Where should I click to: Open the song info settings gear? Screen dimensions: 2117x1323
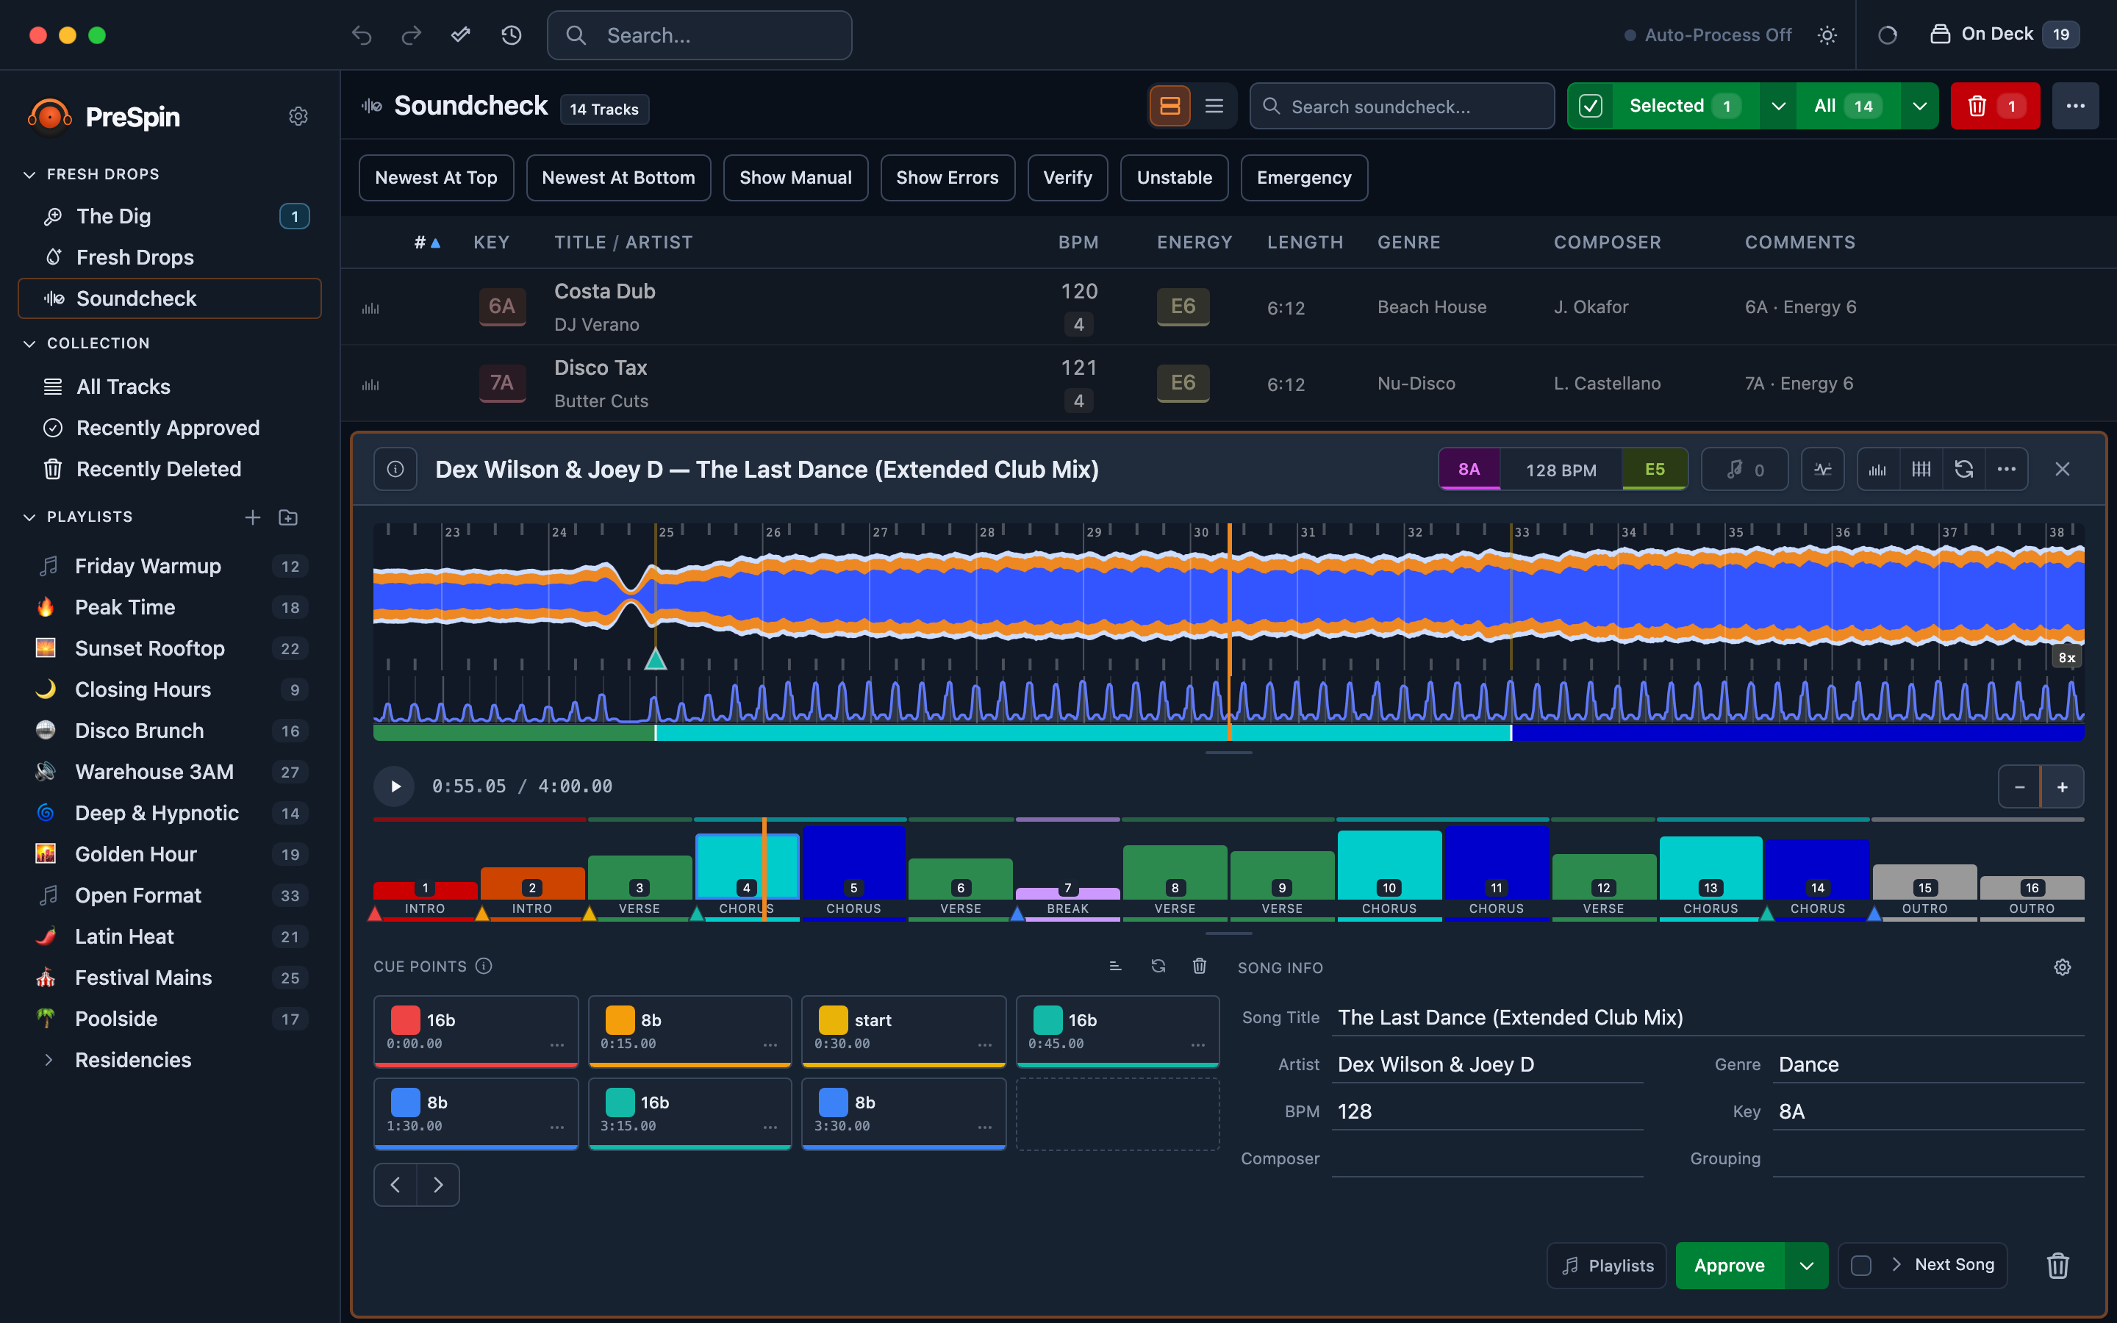coord(2062,967)
